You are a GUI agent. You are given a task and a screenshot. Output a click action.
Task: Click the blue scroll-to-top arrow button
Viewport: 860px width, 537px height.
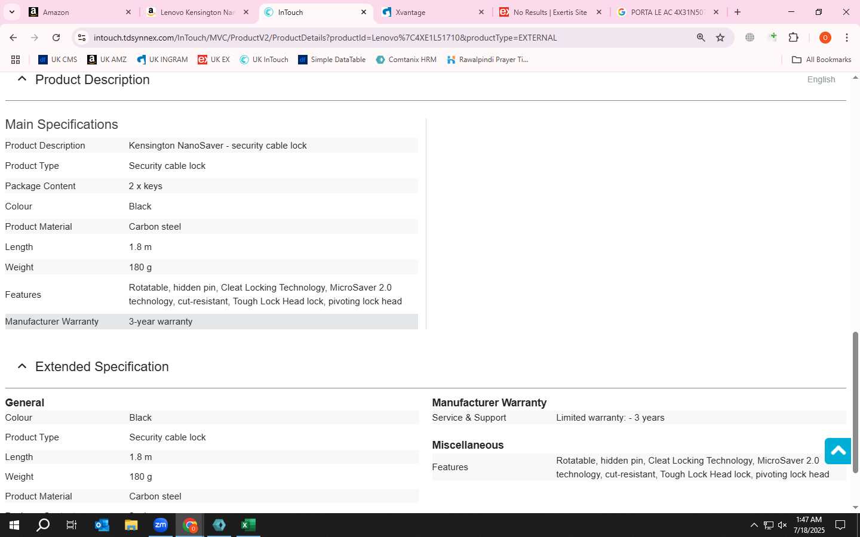838,451
